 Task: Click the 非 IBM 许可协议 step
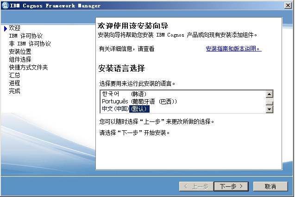(30, 44)
